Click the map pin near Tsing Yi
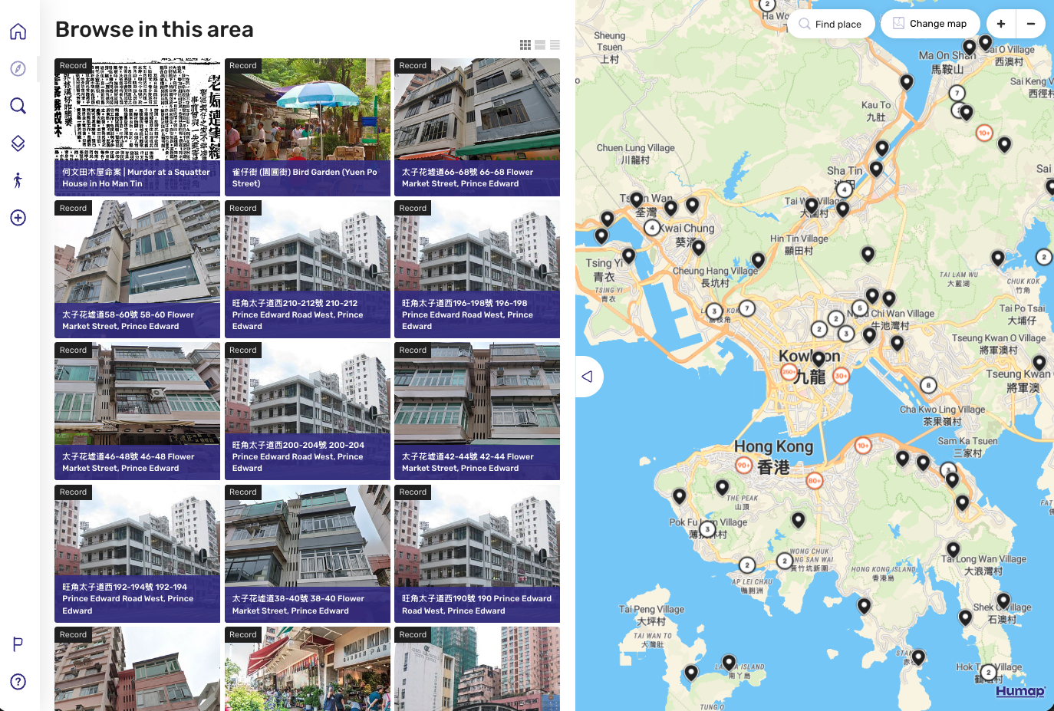Screen dimensions: 1054x711 (628, 255)
